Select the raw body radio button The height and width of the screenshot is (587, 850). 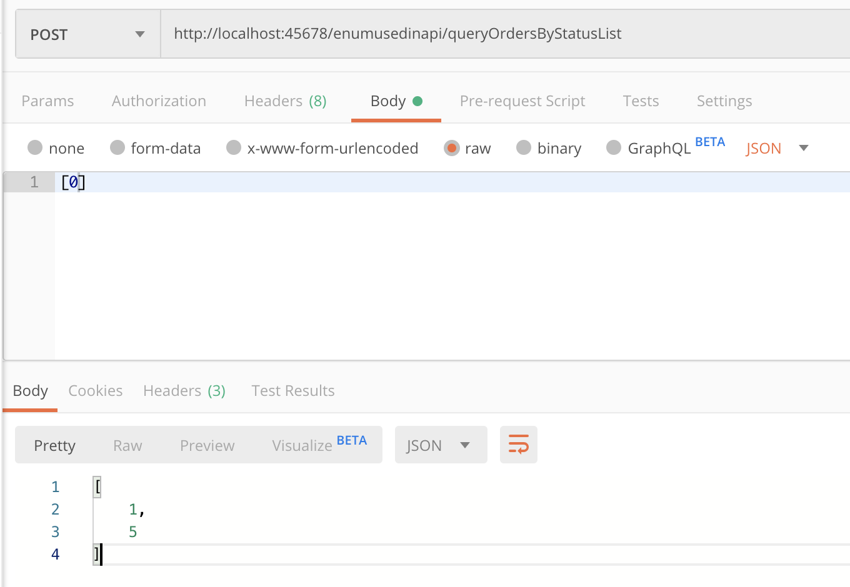[x=451, y=148]
